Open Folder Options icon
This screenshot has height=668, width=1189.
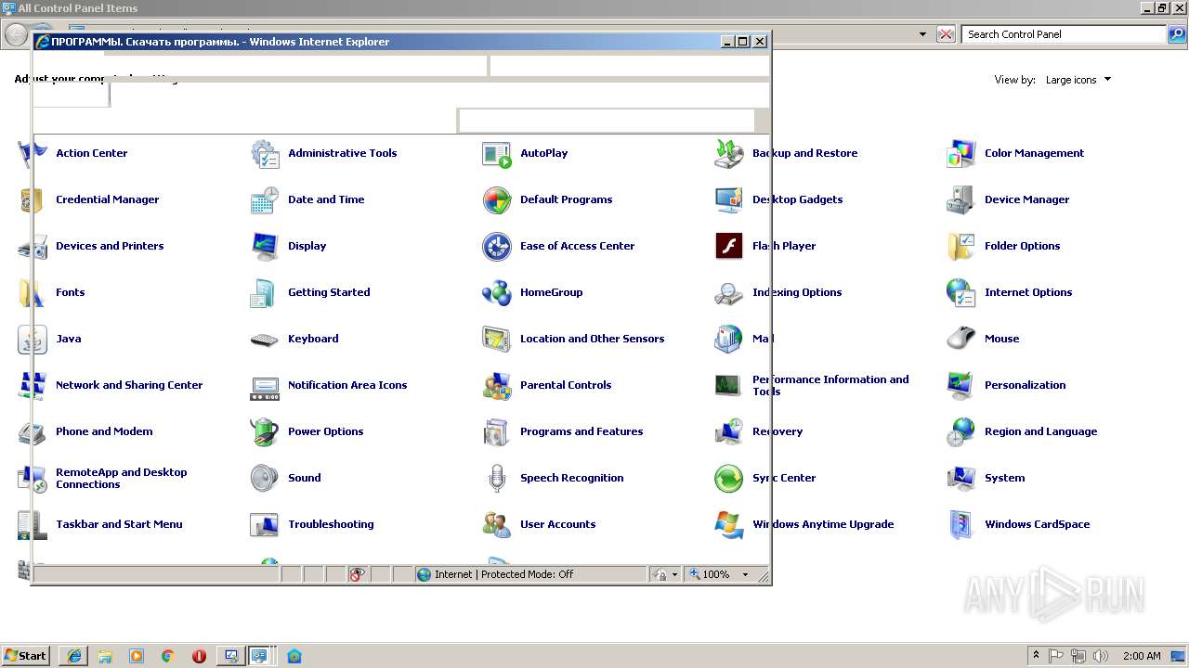961,246
